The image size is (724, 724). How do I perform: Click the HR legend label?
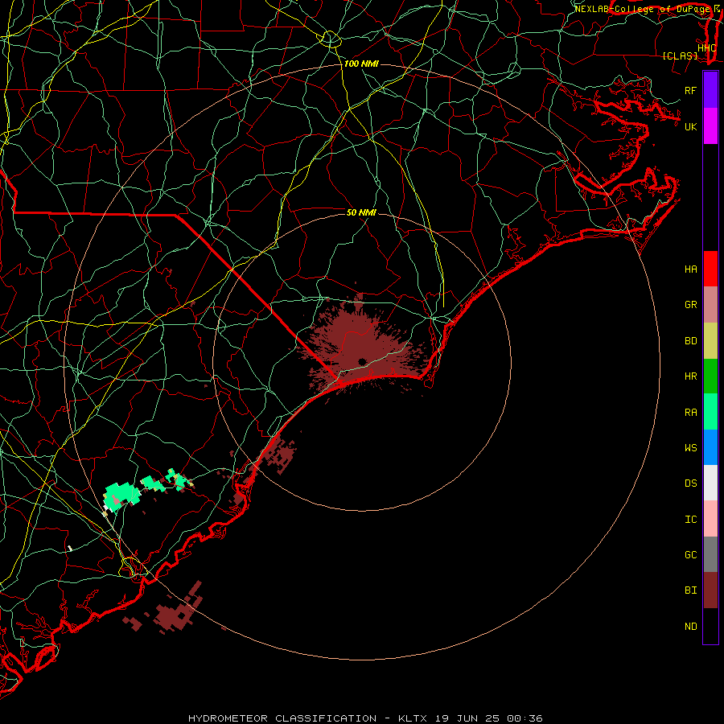click(690, 376)
